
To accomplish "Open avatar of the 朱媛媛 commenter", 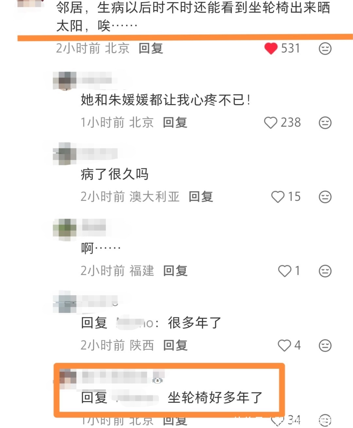I will [x=64, y=81].
